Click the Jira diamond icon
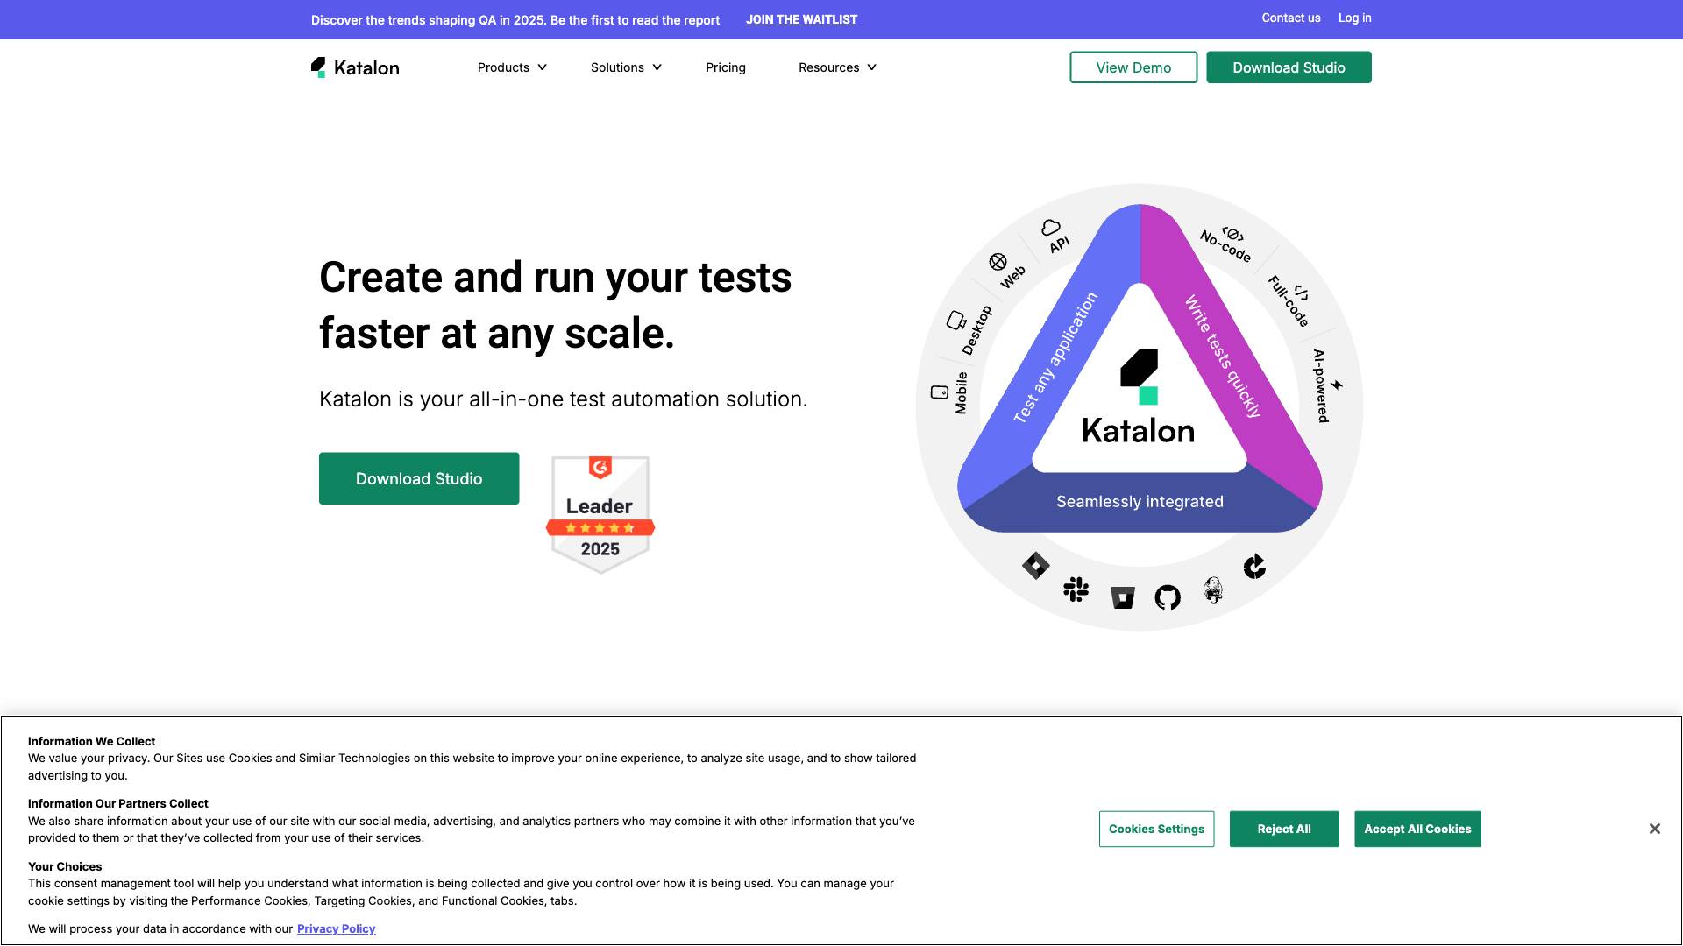Screen dimensions: 1683x946 click(1035, 566)
